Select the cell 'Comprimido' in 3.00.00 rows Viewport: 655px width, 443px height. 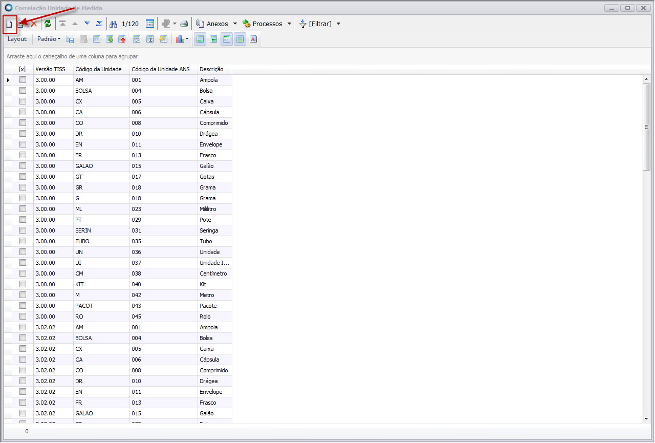[214, 123]
